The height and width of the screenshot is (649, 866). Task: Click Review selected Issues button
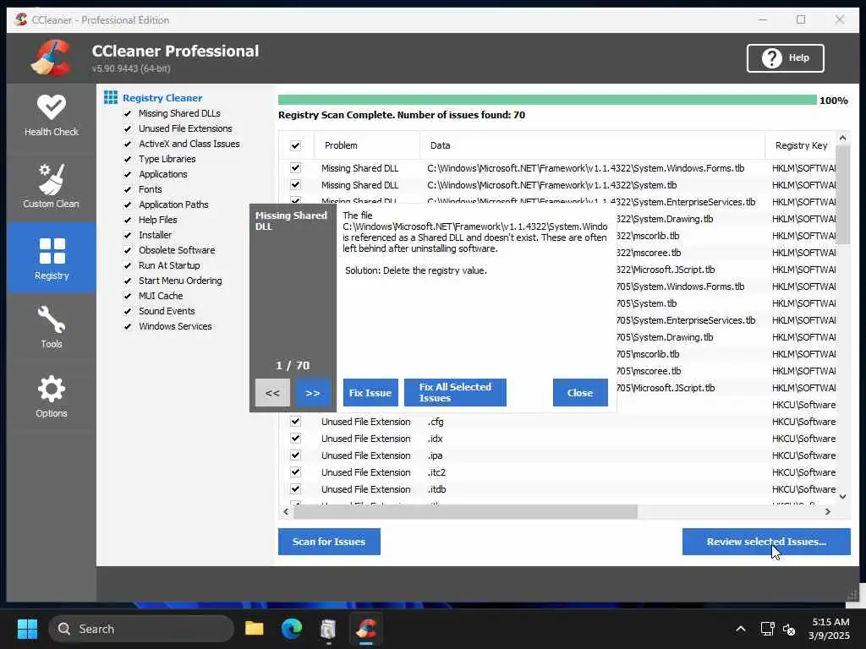click(766, 542)
